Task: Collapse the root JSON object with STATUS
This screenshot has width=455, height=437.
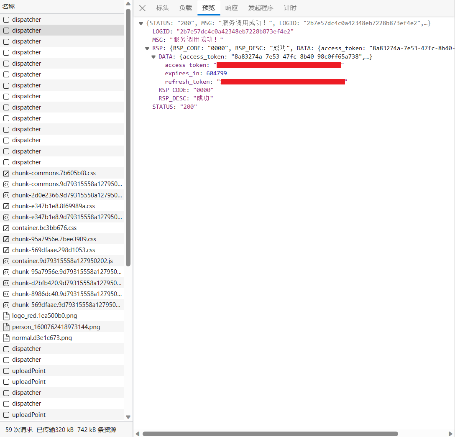Action: click(x=141, y=23)
